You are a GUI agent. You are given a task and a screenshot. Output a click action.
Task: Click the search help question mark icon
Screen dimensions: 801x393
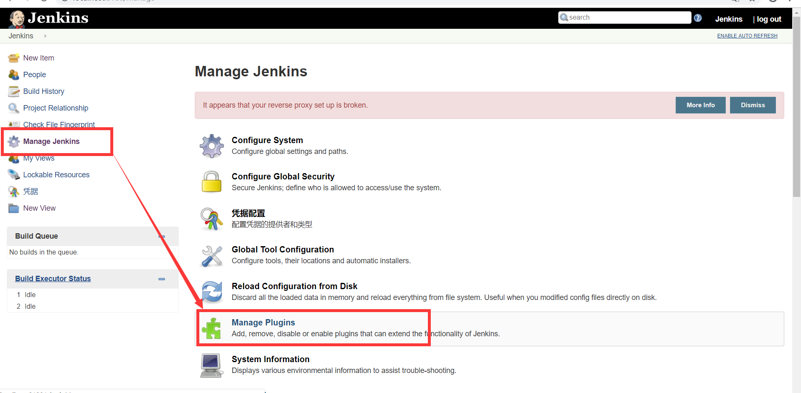698,18
